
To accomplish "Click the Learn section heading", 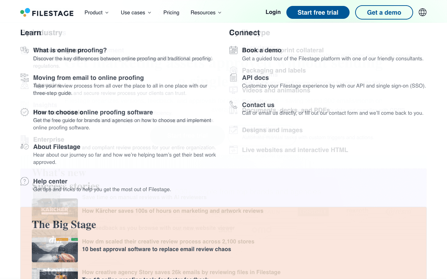I will pyautogui.click(x=31, y=33).
